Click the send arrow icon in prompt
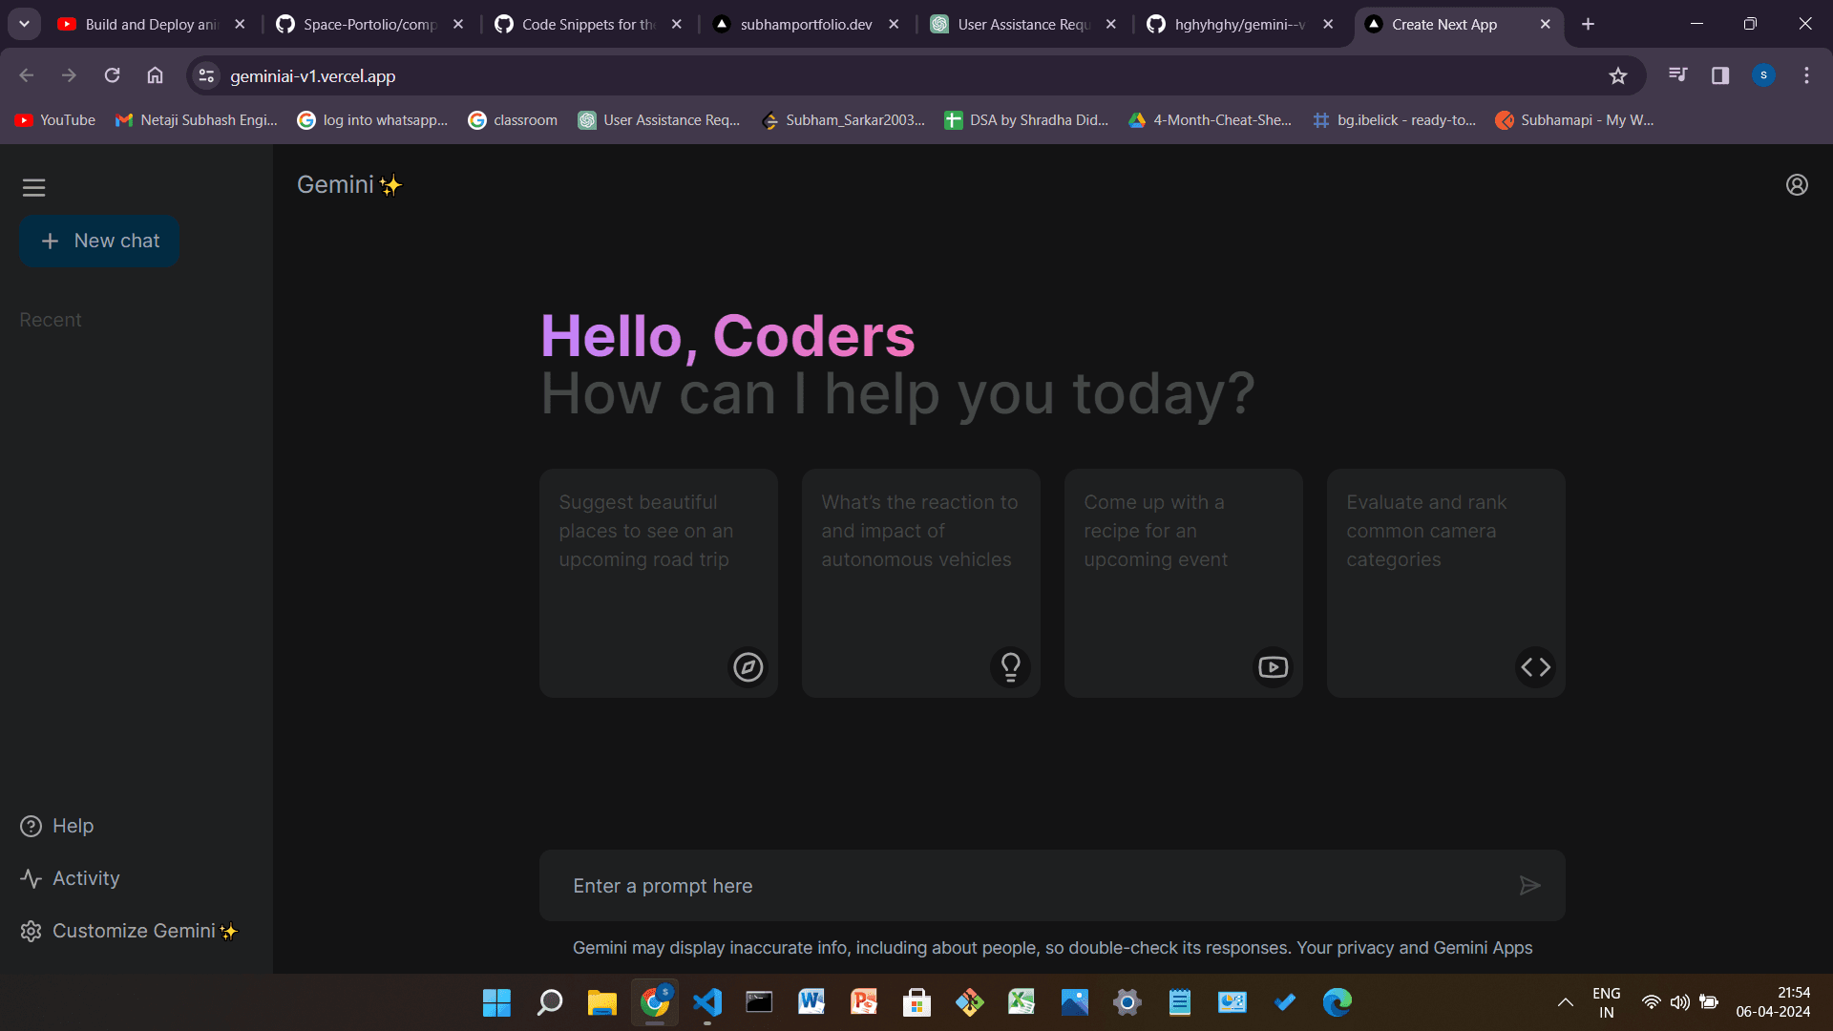The image size is (1833, 1031). point(1531,886)
